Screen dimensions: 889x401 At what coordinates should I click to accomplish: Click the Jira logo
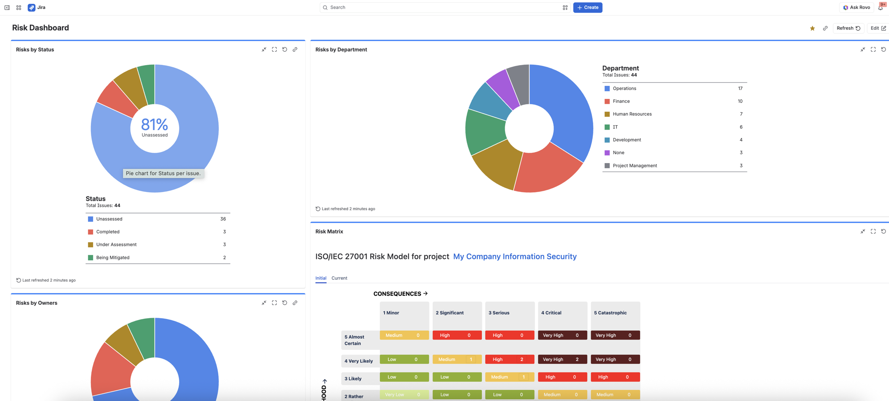coord(37,8)
